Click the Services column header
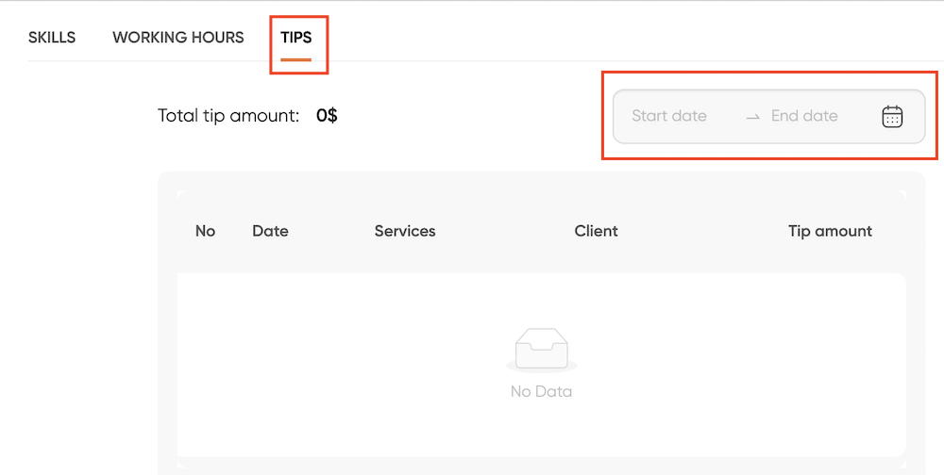This screenshot has width=944, height=475. pos(405,231)
